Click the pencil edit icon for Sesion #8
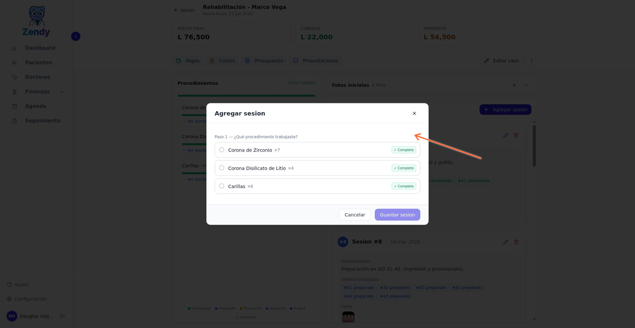Image resolution: width=635 pixels, height=328 pixels. [x=505, y=242]
